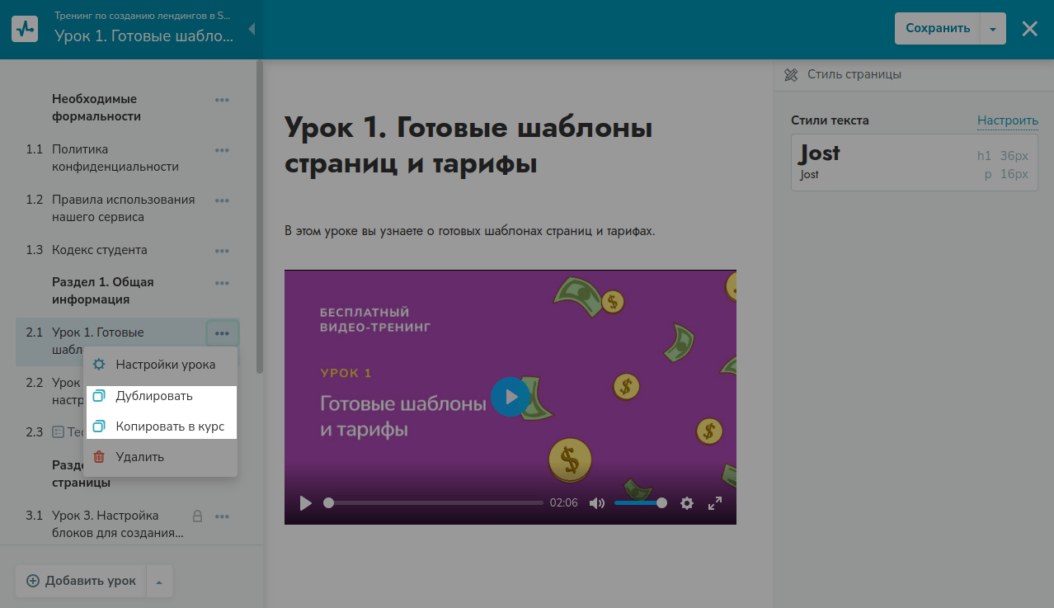
Task: Open three-dots menu for Кодекс студента
Action: pos(222,251)
